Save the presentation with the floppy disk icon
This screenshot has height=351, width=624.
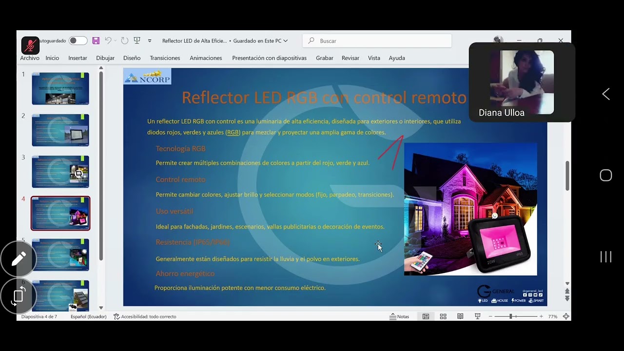(96, 41)
